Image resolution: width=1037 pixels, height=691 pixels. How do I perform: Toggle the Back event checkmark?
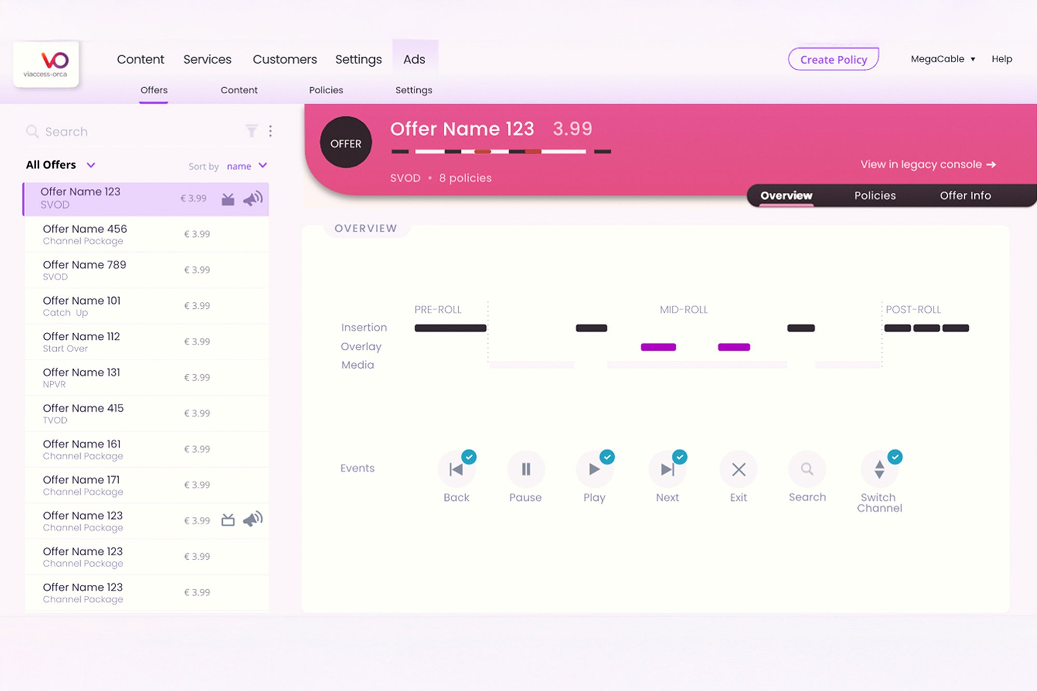(469, 457)
